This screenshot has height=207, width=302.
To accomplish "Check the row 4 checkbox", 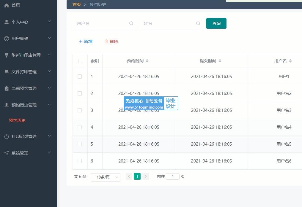I will tap(80, 127).
